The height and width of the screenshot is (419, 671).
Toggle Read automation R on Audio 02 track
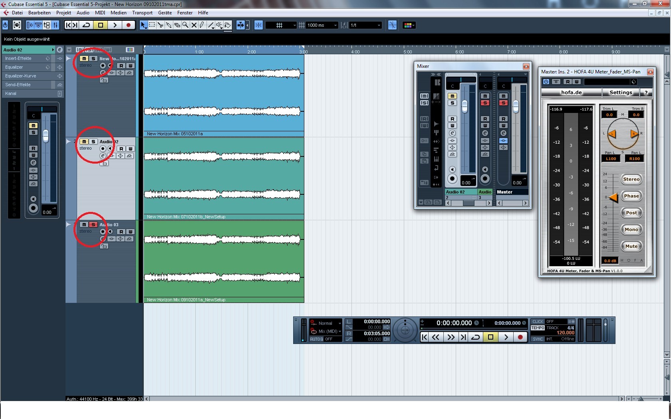click(x=121, y=149)
